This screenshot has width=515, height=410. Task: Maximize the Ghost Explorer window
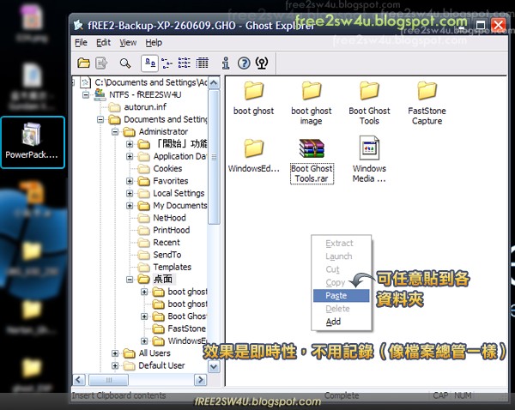tap(481, 25)
